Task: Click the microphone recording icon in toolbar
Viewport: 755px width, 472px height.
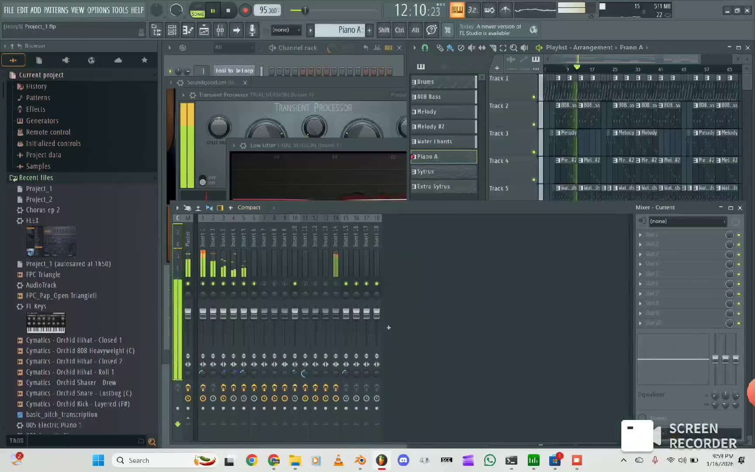Action: [252, 30]
